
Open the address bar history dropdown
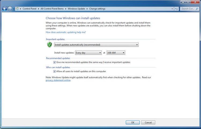[x=172, y=9]
